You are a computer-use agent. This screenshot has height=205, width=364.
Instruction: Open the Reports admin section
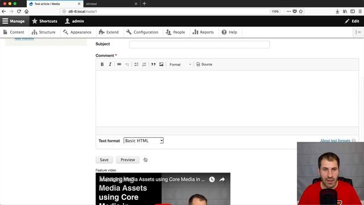pyautogui.click(x=203, y=32)
